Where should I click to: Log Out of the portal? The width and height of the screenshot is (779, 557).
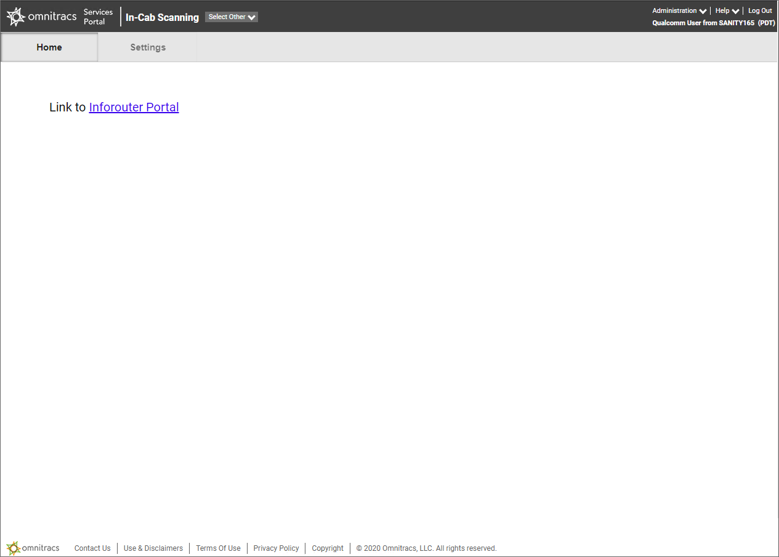coord(760,10)
